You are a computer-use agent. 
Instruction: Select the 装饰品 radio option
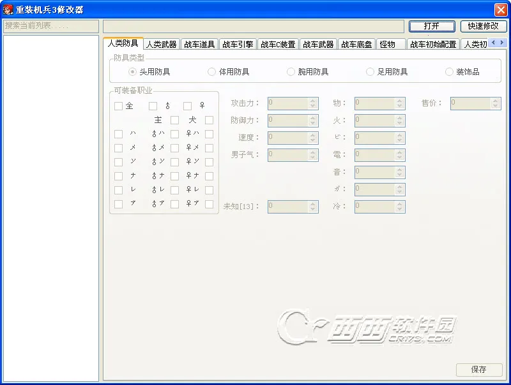pyautogui.click(x=450, y=71)
